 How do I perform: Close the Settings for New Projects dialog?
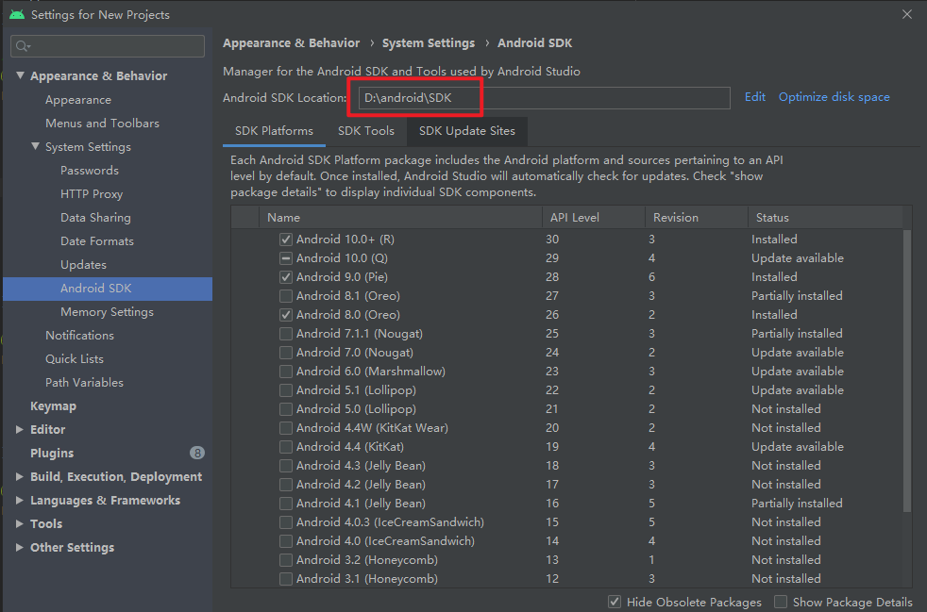pos(907,14)
